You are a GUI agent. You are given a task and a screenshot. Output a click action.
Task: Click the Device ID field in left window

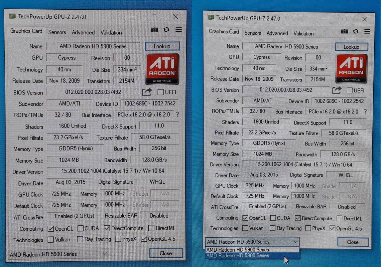pyautogui.click(x=150, y=103)
